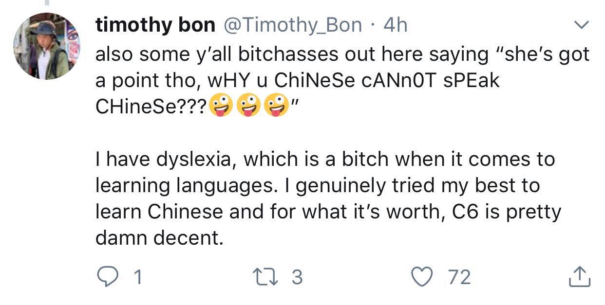Click the display name timothy bon

point(156,25)
